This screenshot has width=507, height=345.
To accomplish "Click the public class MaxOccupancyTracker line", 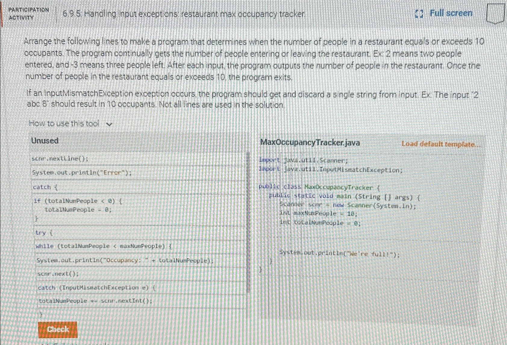I will pos(319,187).
